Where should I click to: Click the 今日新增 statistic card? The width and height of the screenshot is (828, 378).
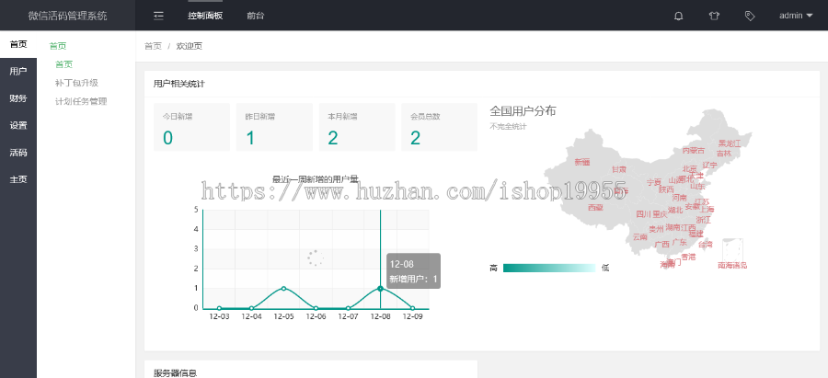[191, 127]
